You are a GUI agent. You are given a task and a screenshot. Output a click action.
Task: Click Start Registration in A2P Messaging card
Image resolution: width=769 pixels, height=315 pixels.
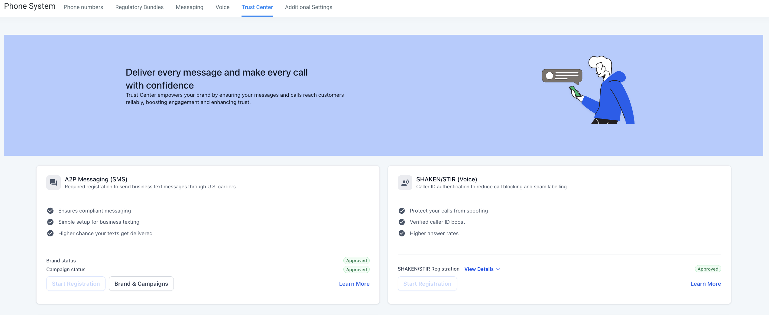pos(76,284)
